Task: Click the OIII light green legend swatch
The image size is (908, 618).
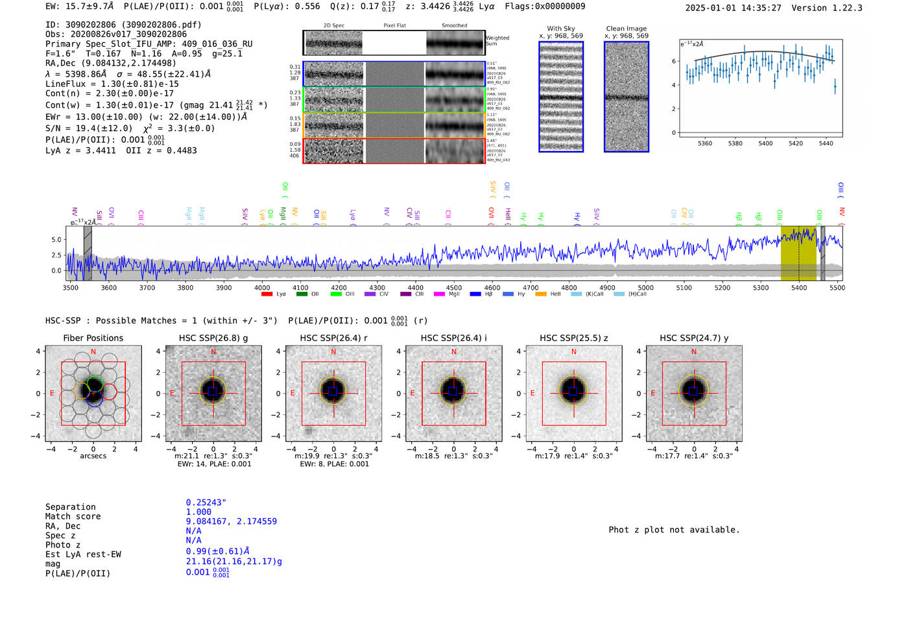Action: coord(336,294)
